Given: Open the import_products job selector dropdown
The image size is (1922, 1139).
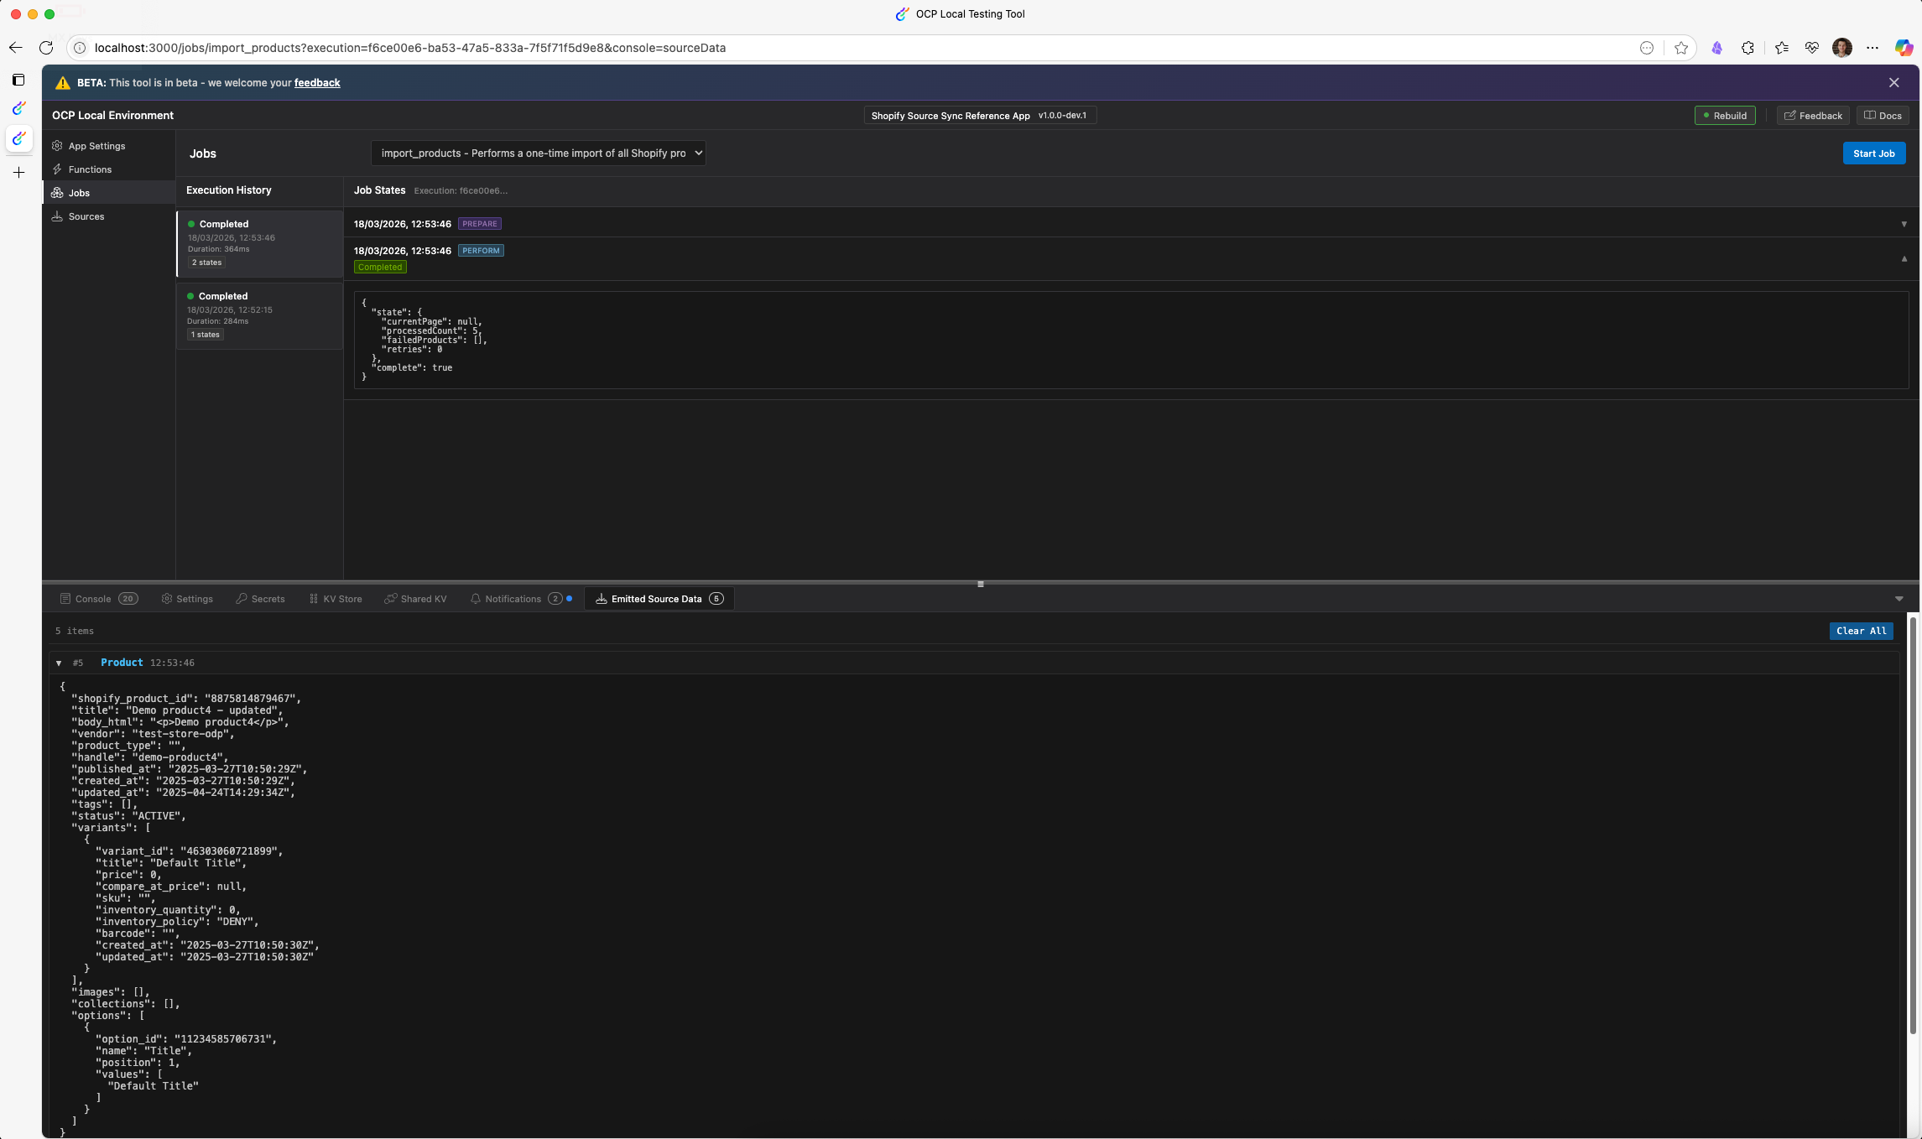Looking at the screenshot, I should 538,153.
